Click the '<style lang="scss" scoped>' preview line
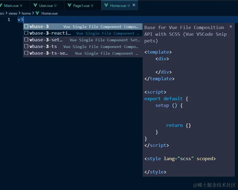Screen dimensions: 238x190 (x=180, y=159)
